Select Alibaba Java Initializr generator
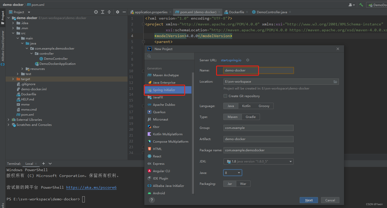This screenshot has width=387, height=208. pyautogui.click(x=168, y=186)
